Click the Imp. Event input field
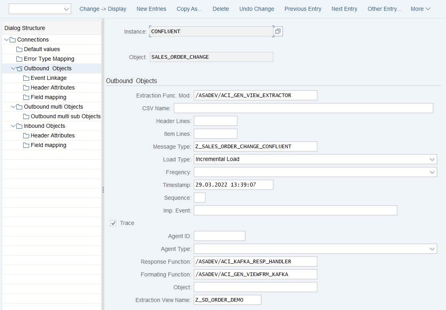Image resolution: width=446 pixels, height=310 pixels. click(x=295, y=211)
